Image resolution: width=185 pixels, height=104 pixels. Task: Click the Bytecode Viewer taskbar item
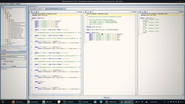point(127,102)
